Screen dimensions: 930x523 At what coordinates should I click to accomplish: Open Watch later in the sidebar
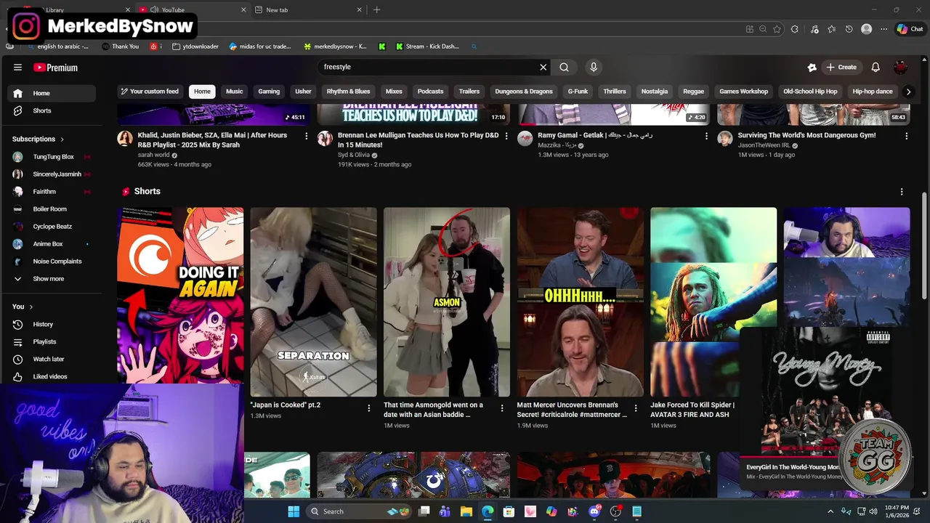[x=52, y=359]
